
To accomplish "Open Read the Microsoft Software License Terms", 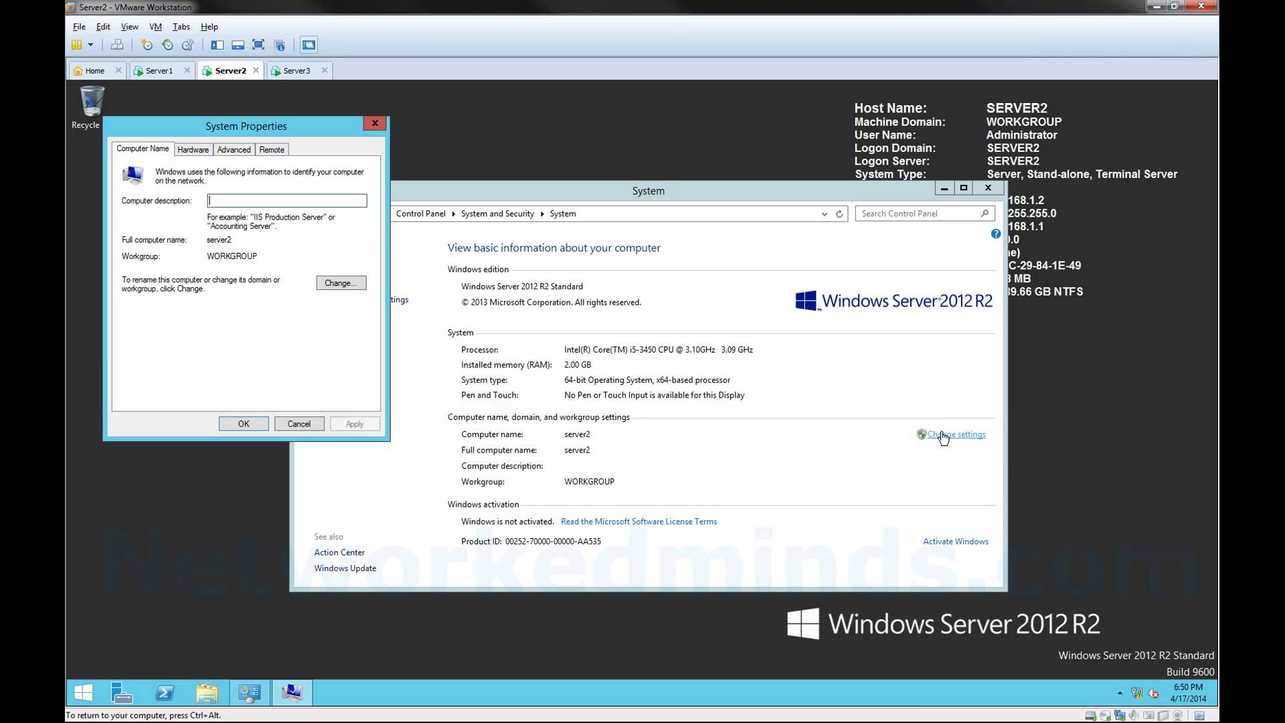I will point(638,521).
